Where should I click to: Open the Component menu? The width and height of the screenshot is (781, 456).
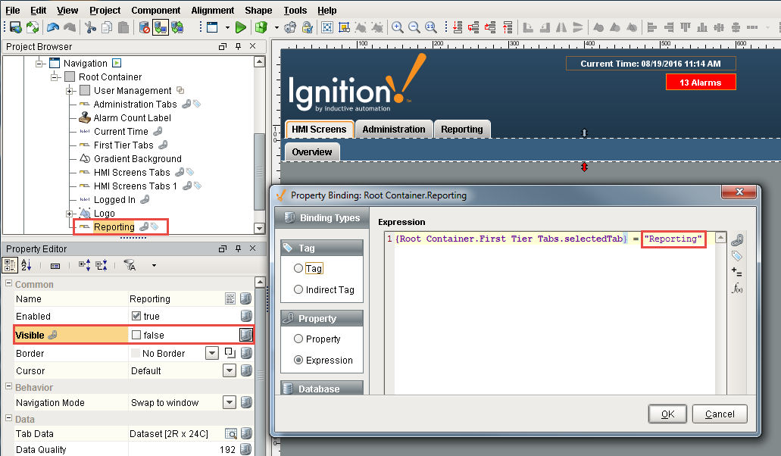pyautogui.click(x=155, y=11)
